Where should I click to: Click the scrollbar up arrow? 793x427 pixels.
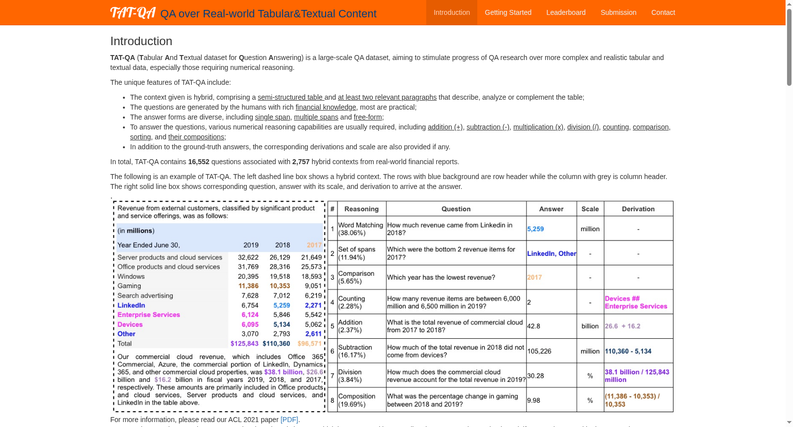[789, 4]
